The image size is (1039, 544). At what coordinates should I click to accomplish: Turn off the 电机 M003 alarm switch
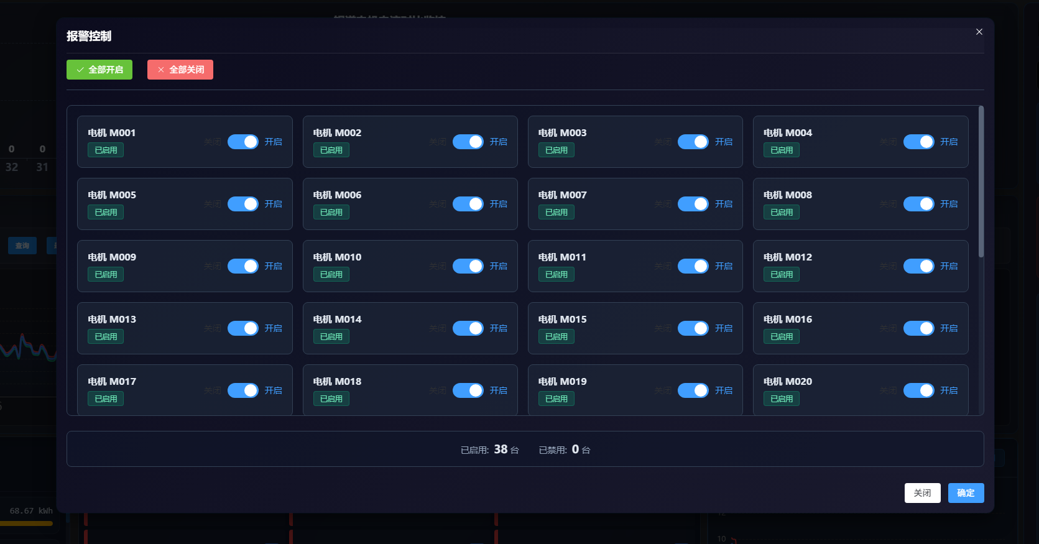(x=693, y=142)
